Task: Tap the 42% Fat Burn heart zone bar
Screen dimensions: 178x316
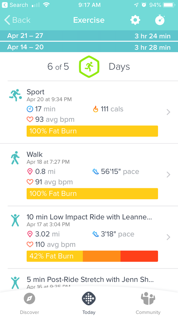Action: 92,256
